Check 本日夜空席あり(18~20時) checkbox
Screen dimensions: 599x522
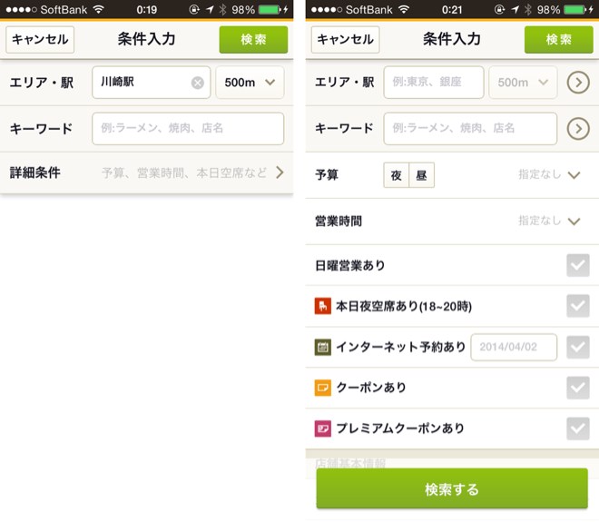point(577,306)
